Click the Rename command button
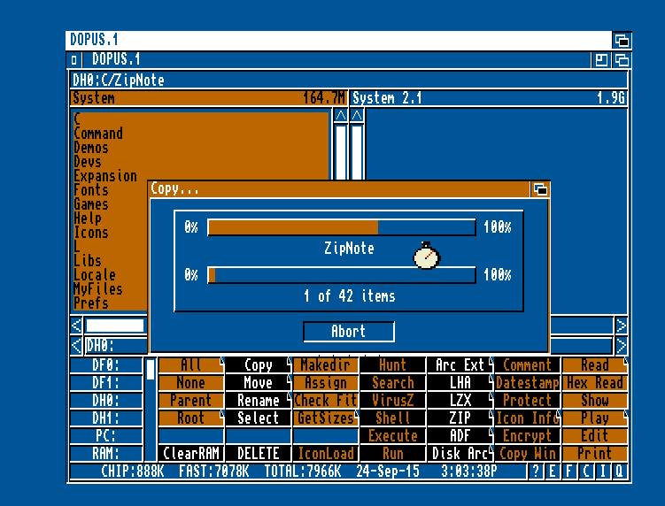The width and height of the screenshot is (665, 506). 259,401
